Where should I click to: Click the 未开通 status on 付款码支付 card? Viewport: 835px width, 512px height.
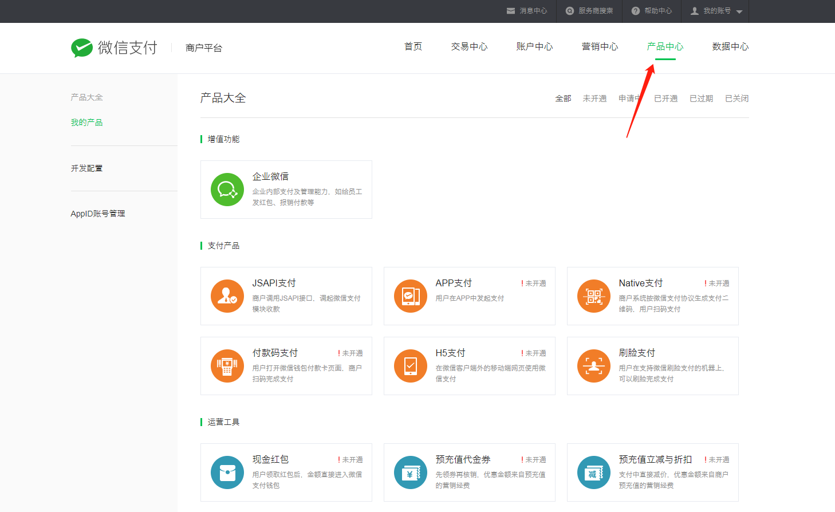[x=350, y=353]
